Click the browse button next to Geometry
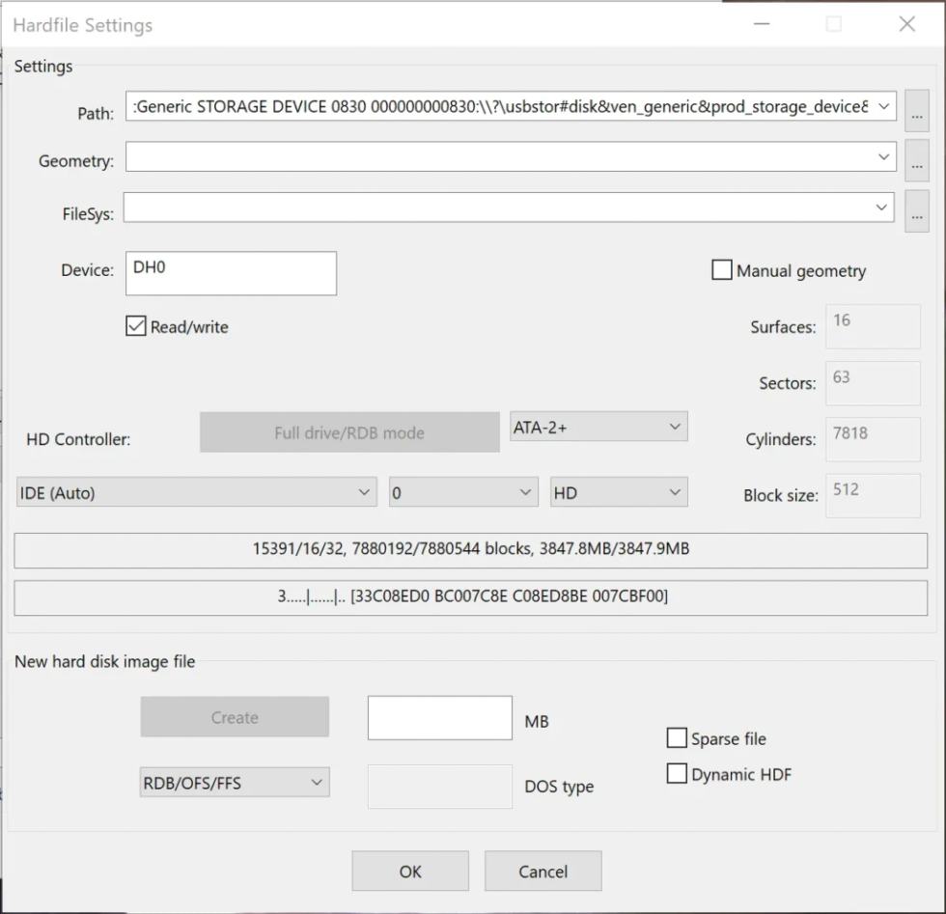 pos(916,160)
